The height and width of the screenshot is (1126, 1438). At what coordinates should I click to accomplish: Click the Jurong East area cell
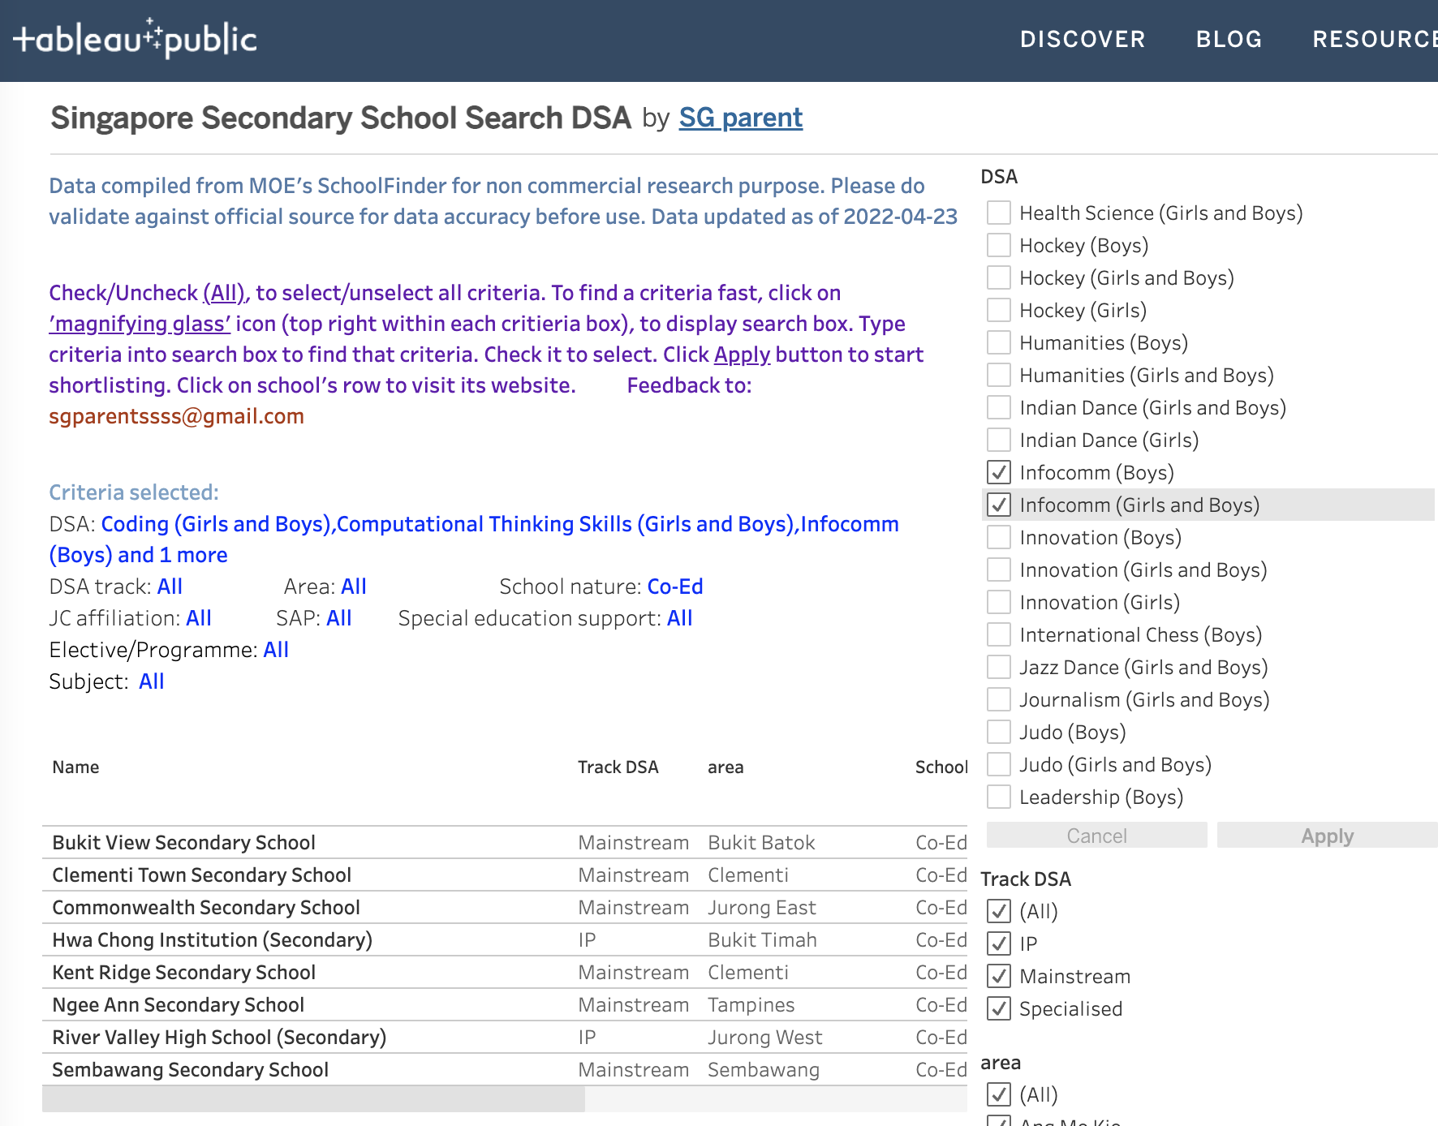[x=761, y=907]
